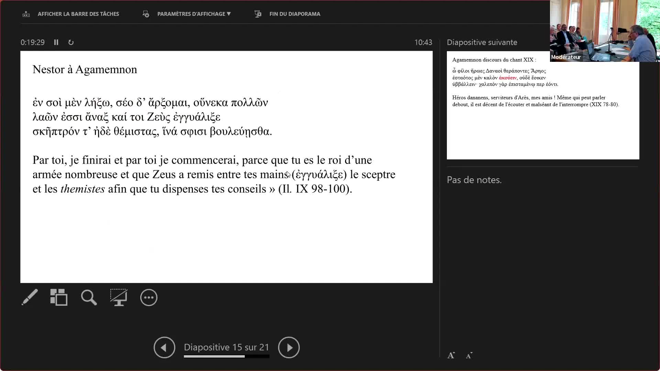Restart the presentation timer
Screen dimensions: 660x371
[x=71, y=42]
